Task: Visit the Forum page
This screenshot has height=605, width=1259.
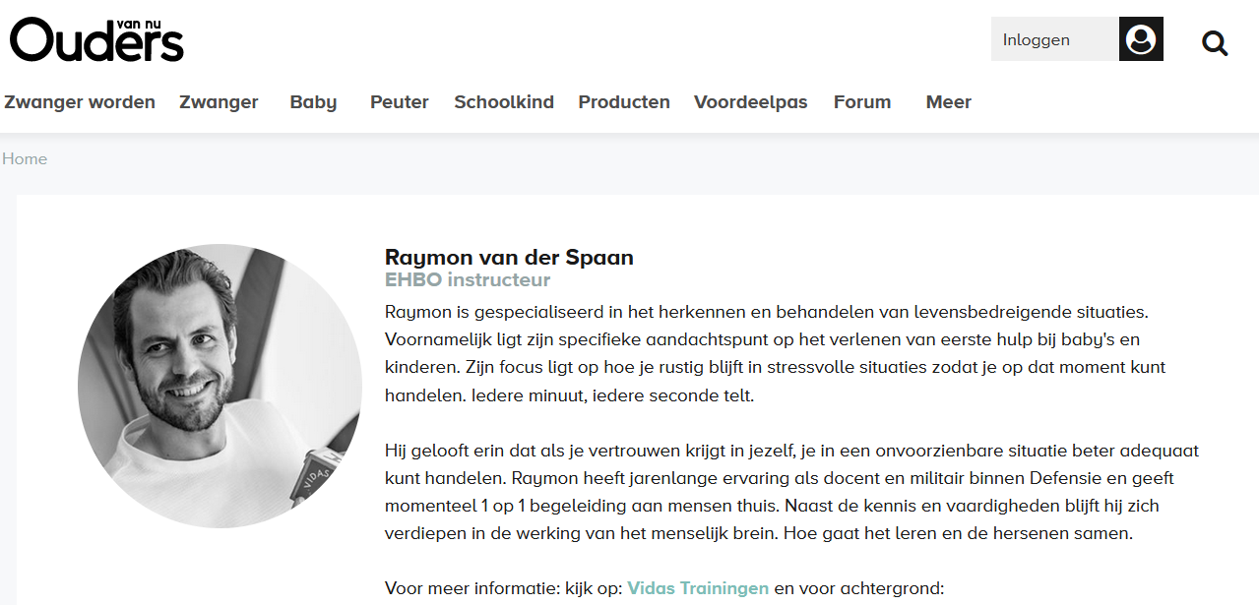Action: (x=862, y=102)
